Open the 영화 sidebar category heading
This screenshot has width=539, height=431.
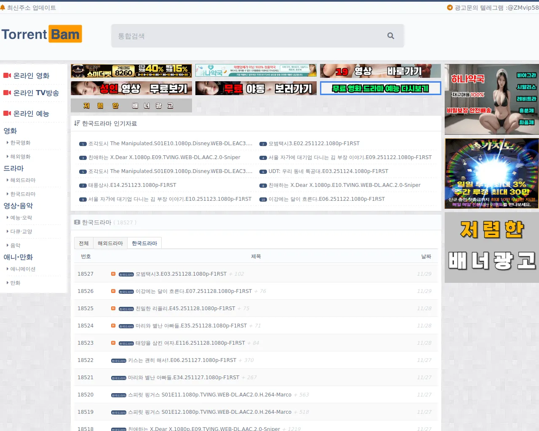[10, 131]
